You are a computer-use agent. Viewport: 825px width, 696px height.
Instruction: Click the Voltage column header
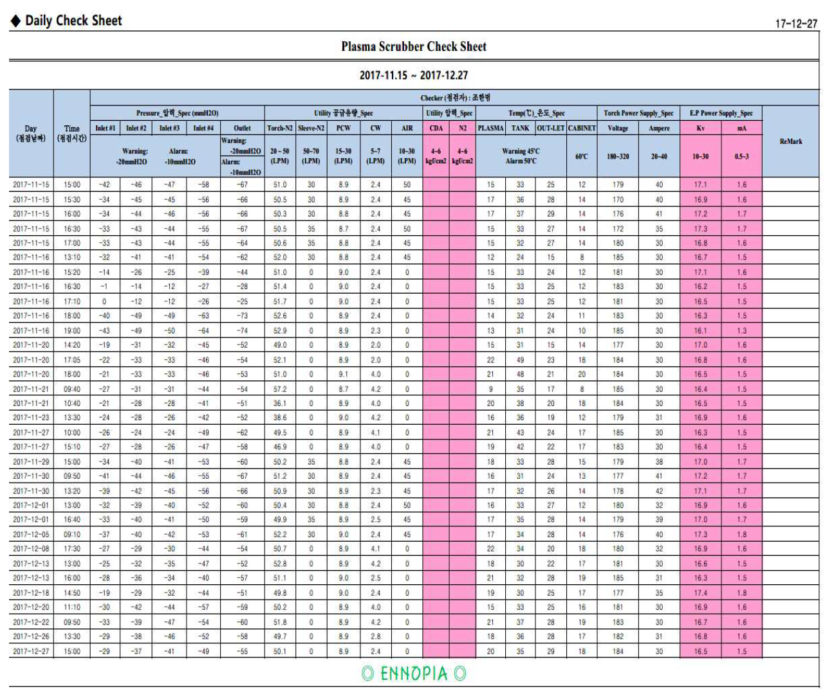pos(618,128)
